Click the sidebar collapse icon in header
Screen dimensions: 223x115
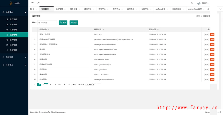[x=32, y=3]
